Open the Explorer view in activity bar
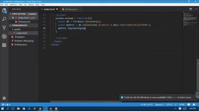This screenshot has height=111, width=199. (x=4, y=10)
